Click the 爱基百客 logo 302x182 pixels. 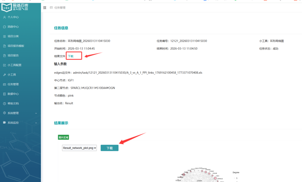[x=15, y=7]
